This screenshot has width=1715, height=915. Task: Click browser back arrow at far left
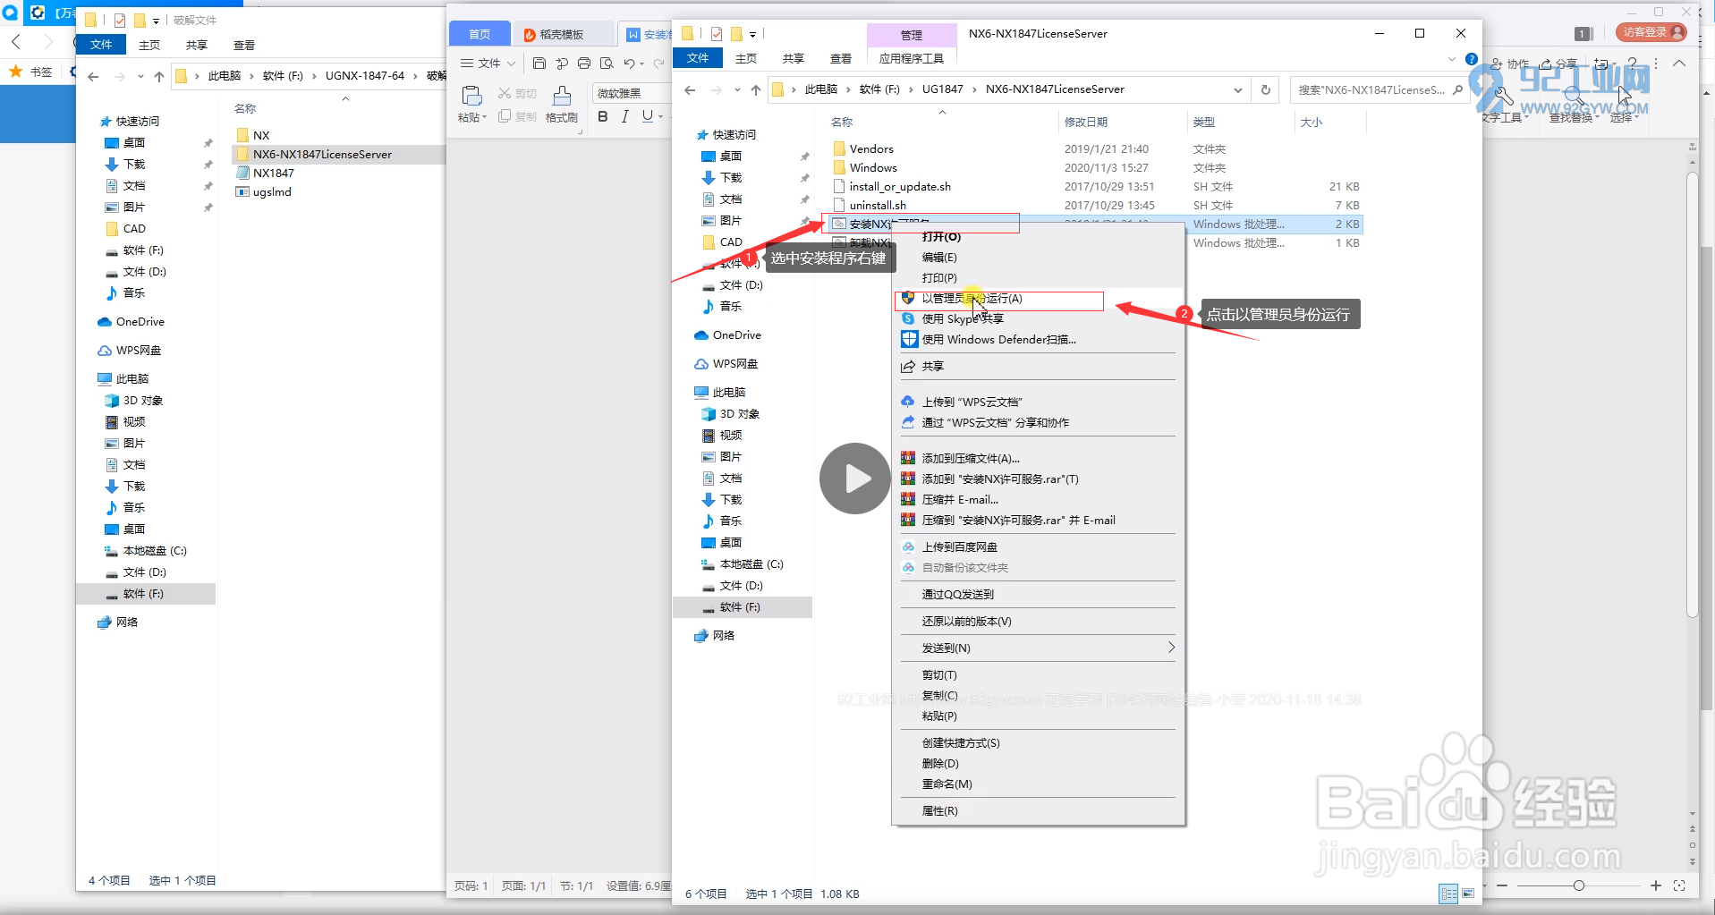tap(16, 41)
